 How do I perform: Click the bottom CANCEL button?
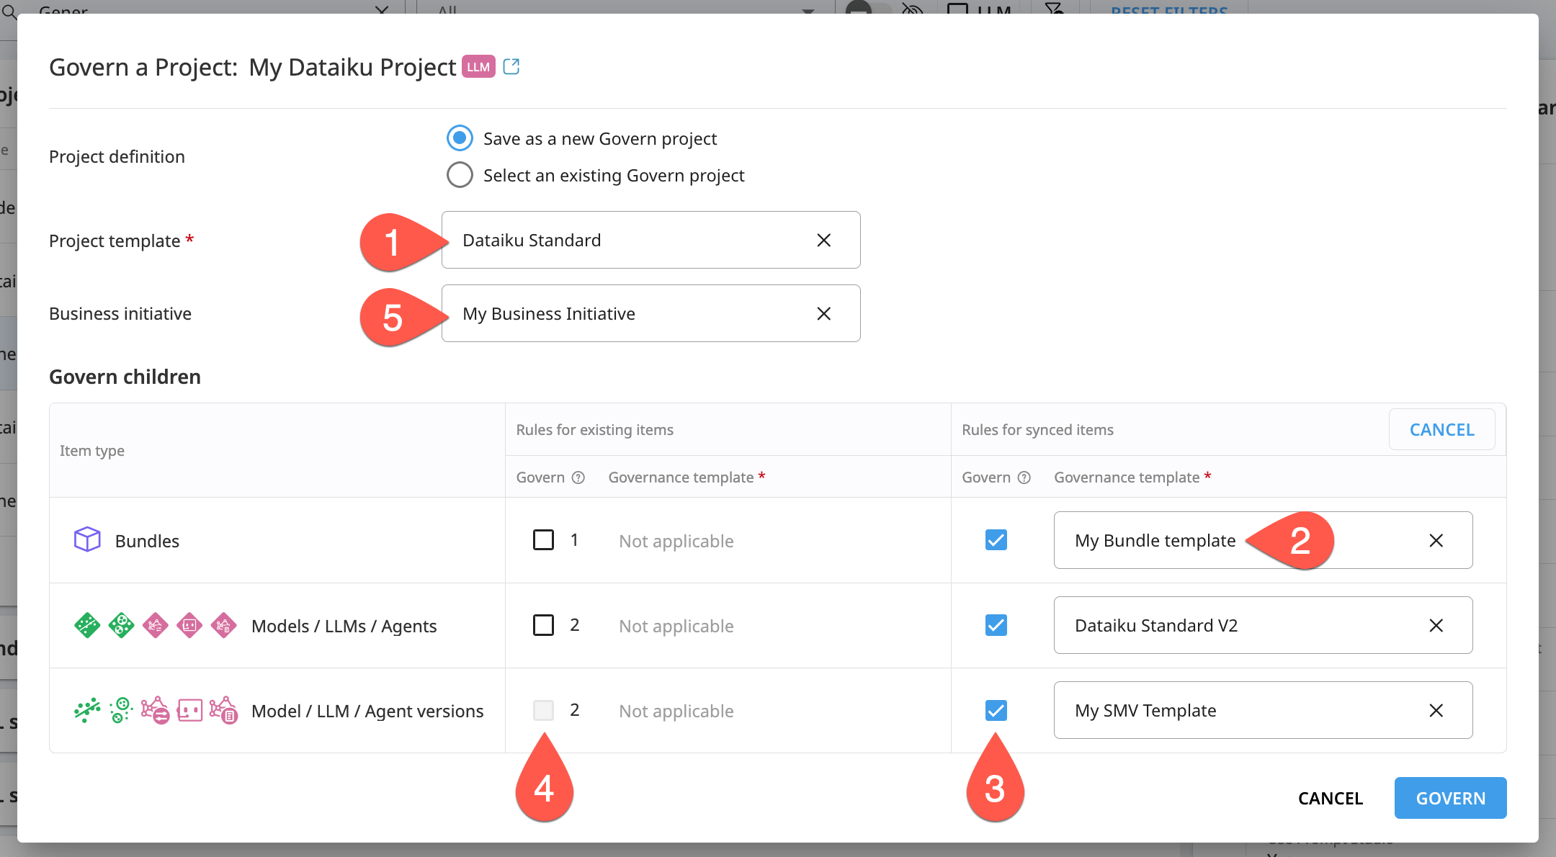[x=1331, y=798]
